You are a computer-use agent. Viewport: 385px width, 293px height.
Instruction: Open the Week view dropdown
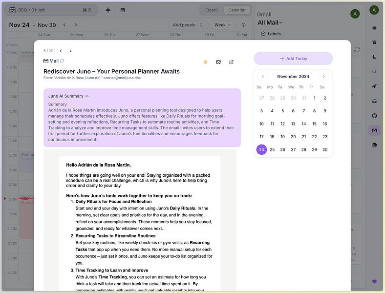223,25
